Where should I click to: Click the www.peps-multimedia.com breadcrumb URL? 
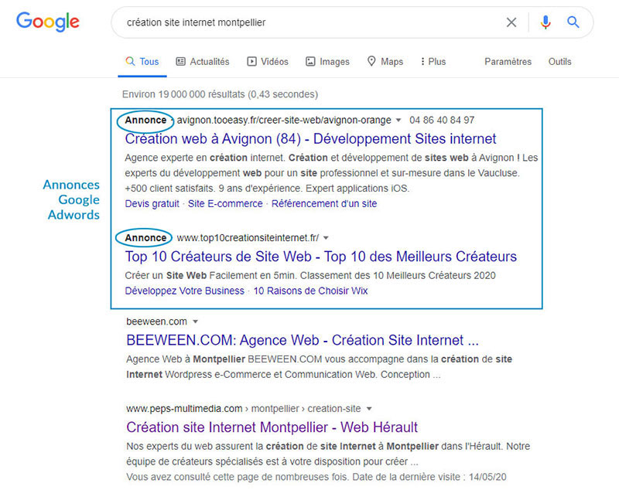pyautogui.click(x=243, y=409)
